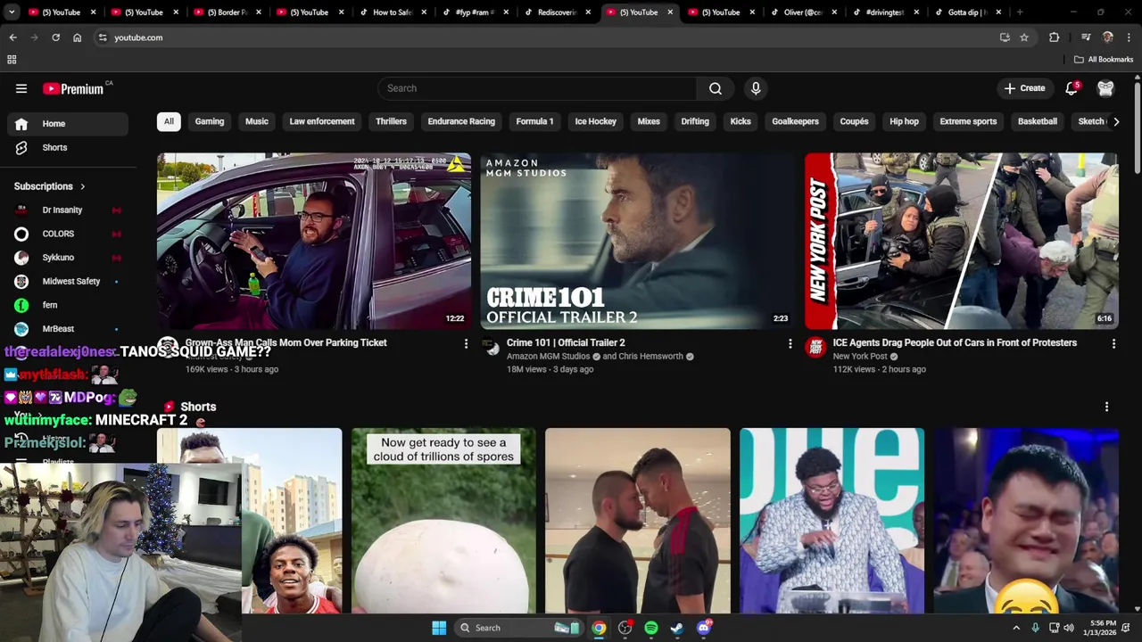The width and height of the screenshot is (1142, 642).
Task: Open Chrome from the taskbar
Action: point(599,628)
